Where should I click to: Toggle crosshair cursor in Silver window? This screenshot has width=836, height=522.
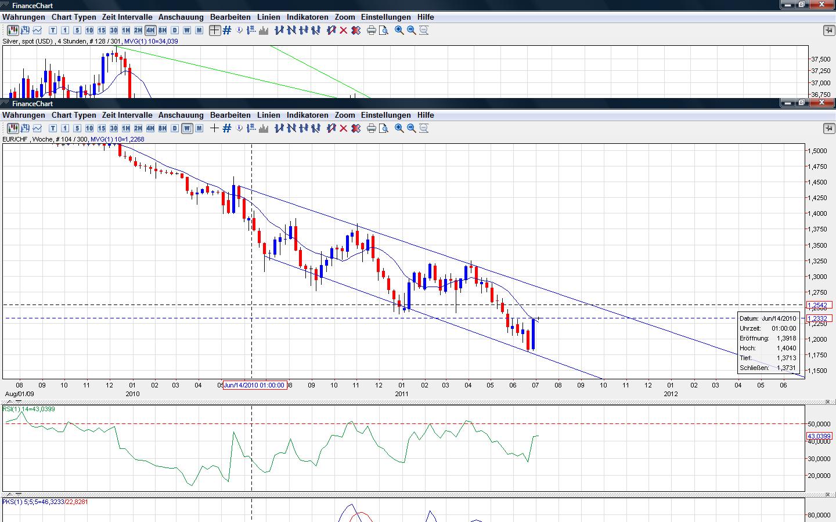coord(215,30)
